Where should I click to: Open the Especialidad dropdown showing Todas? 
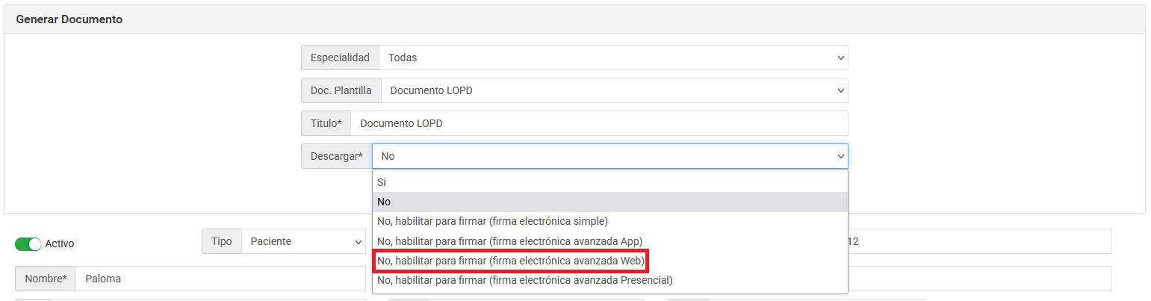tap(613, 58)
